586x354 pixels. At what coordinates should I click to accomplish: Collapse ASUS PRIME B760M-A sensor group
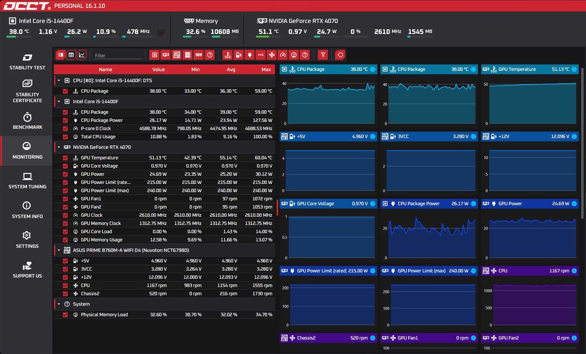(x=59, y=250)
